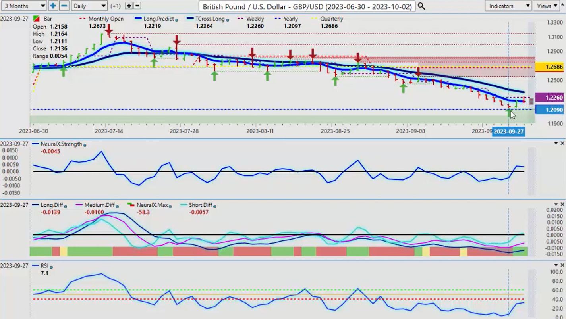
Task: Click the black plus forecast-days icon
Action: (x=129, y=6)
